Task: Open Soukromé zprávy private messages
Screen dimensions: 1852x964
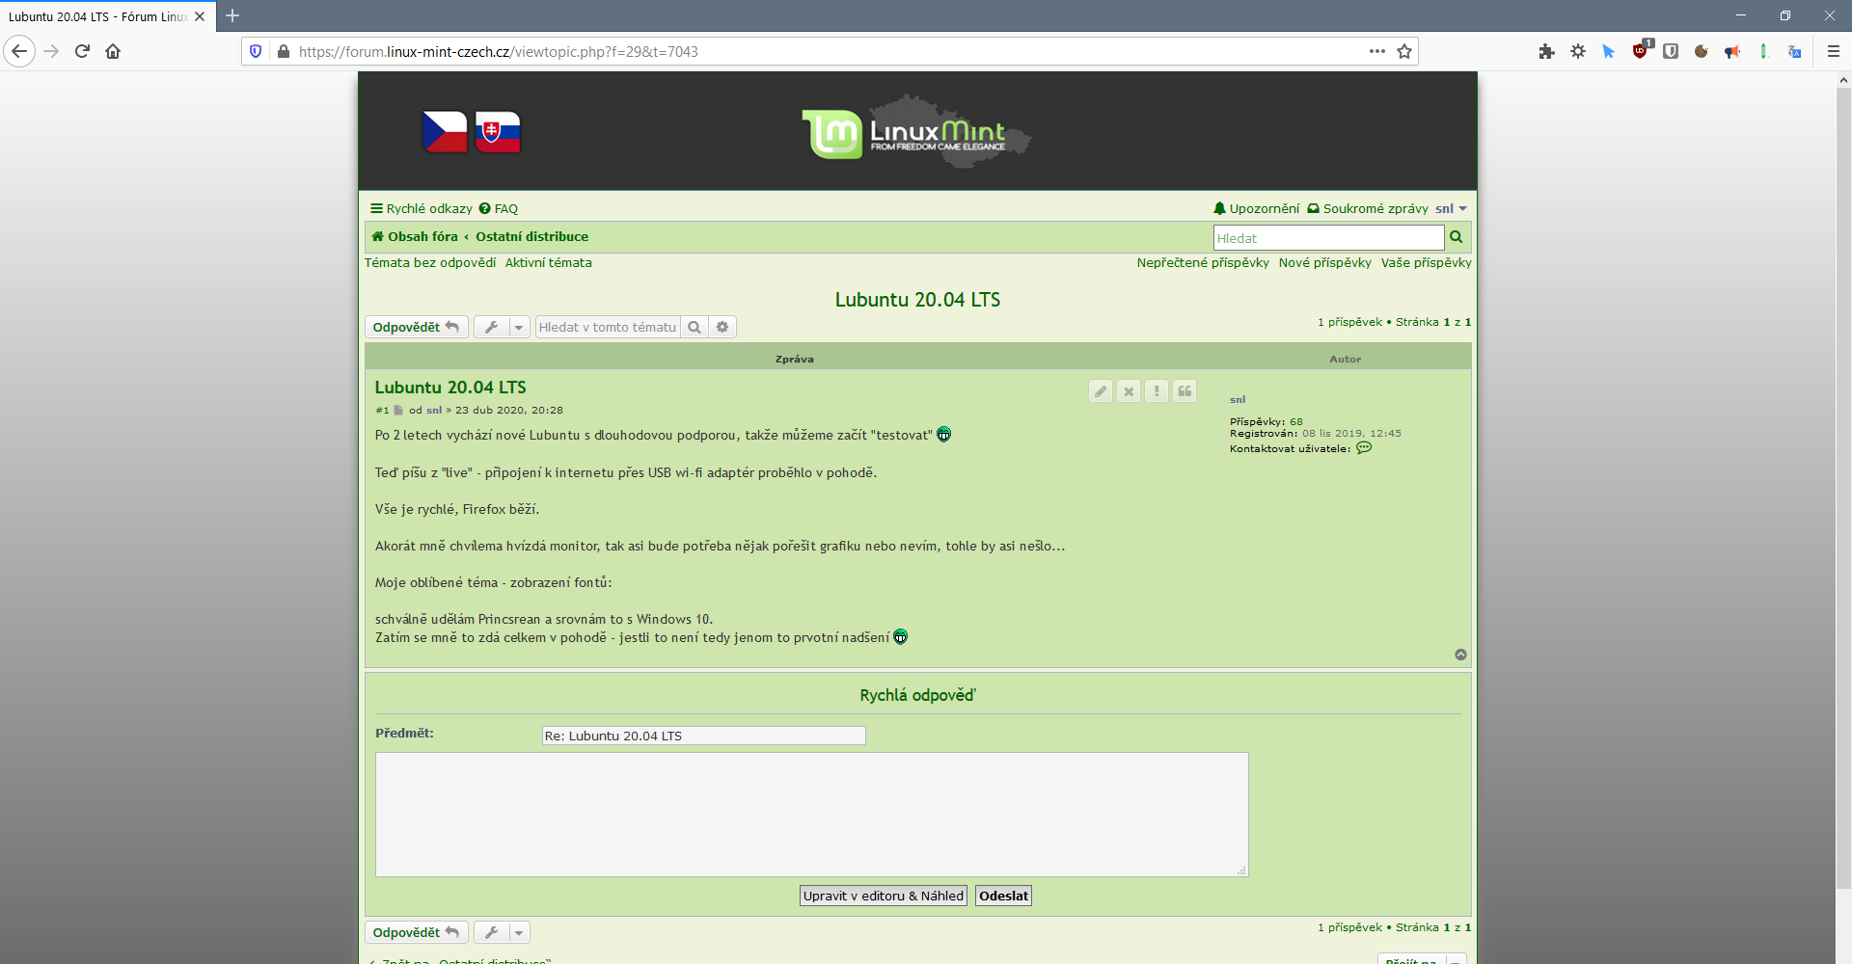Action: 1368,209
